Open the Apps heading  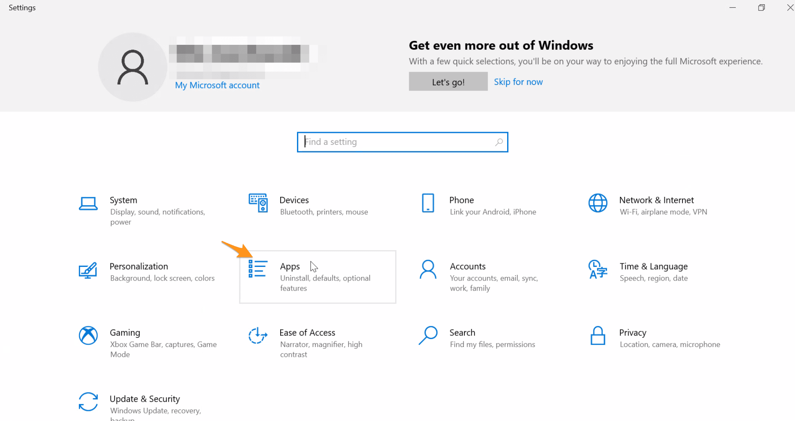(x=290, y=267)
